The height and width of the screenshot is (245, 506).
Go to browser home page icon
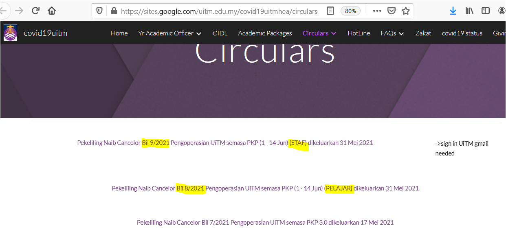(52, 11)
